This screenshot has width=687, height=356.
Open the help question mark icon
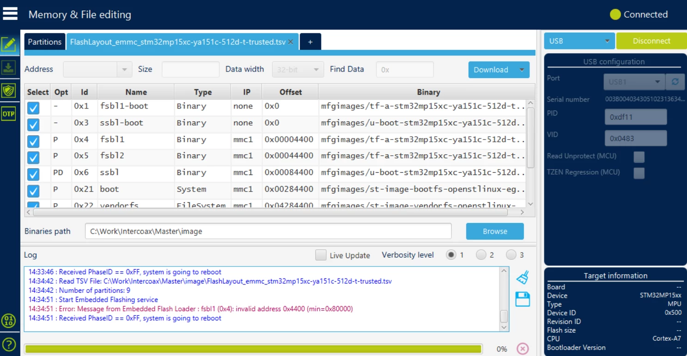coord(9,344)
